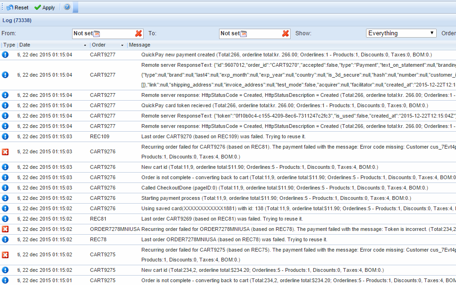Click info icon on QuickPay new payment row

click(x=5, y=55)
